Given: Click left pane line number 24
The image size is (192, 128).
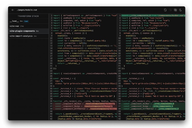Looking at the screenshot, I should (x=51, y=73).
